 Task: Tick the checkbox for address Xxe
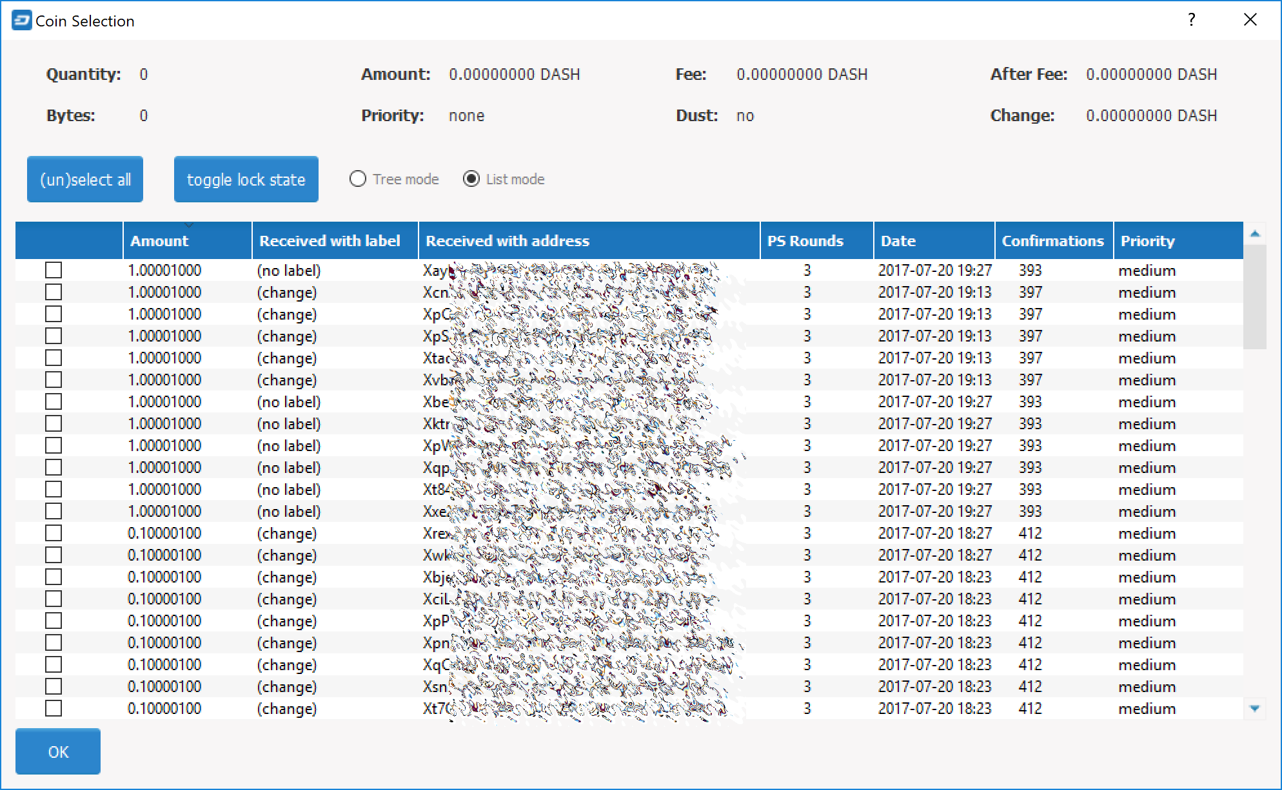54,511
